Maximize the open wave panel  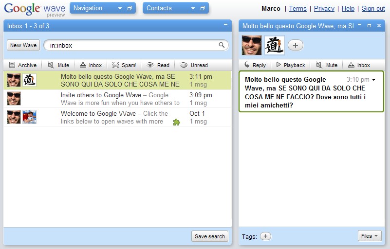(369, 26)
